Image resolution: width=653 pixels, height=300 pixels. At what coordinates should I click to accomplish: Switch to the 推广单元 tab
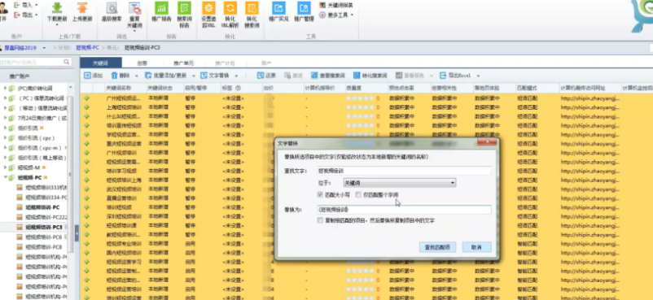[184, 63]
